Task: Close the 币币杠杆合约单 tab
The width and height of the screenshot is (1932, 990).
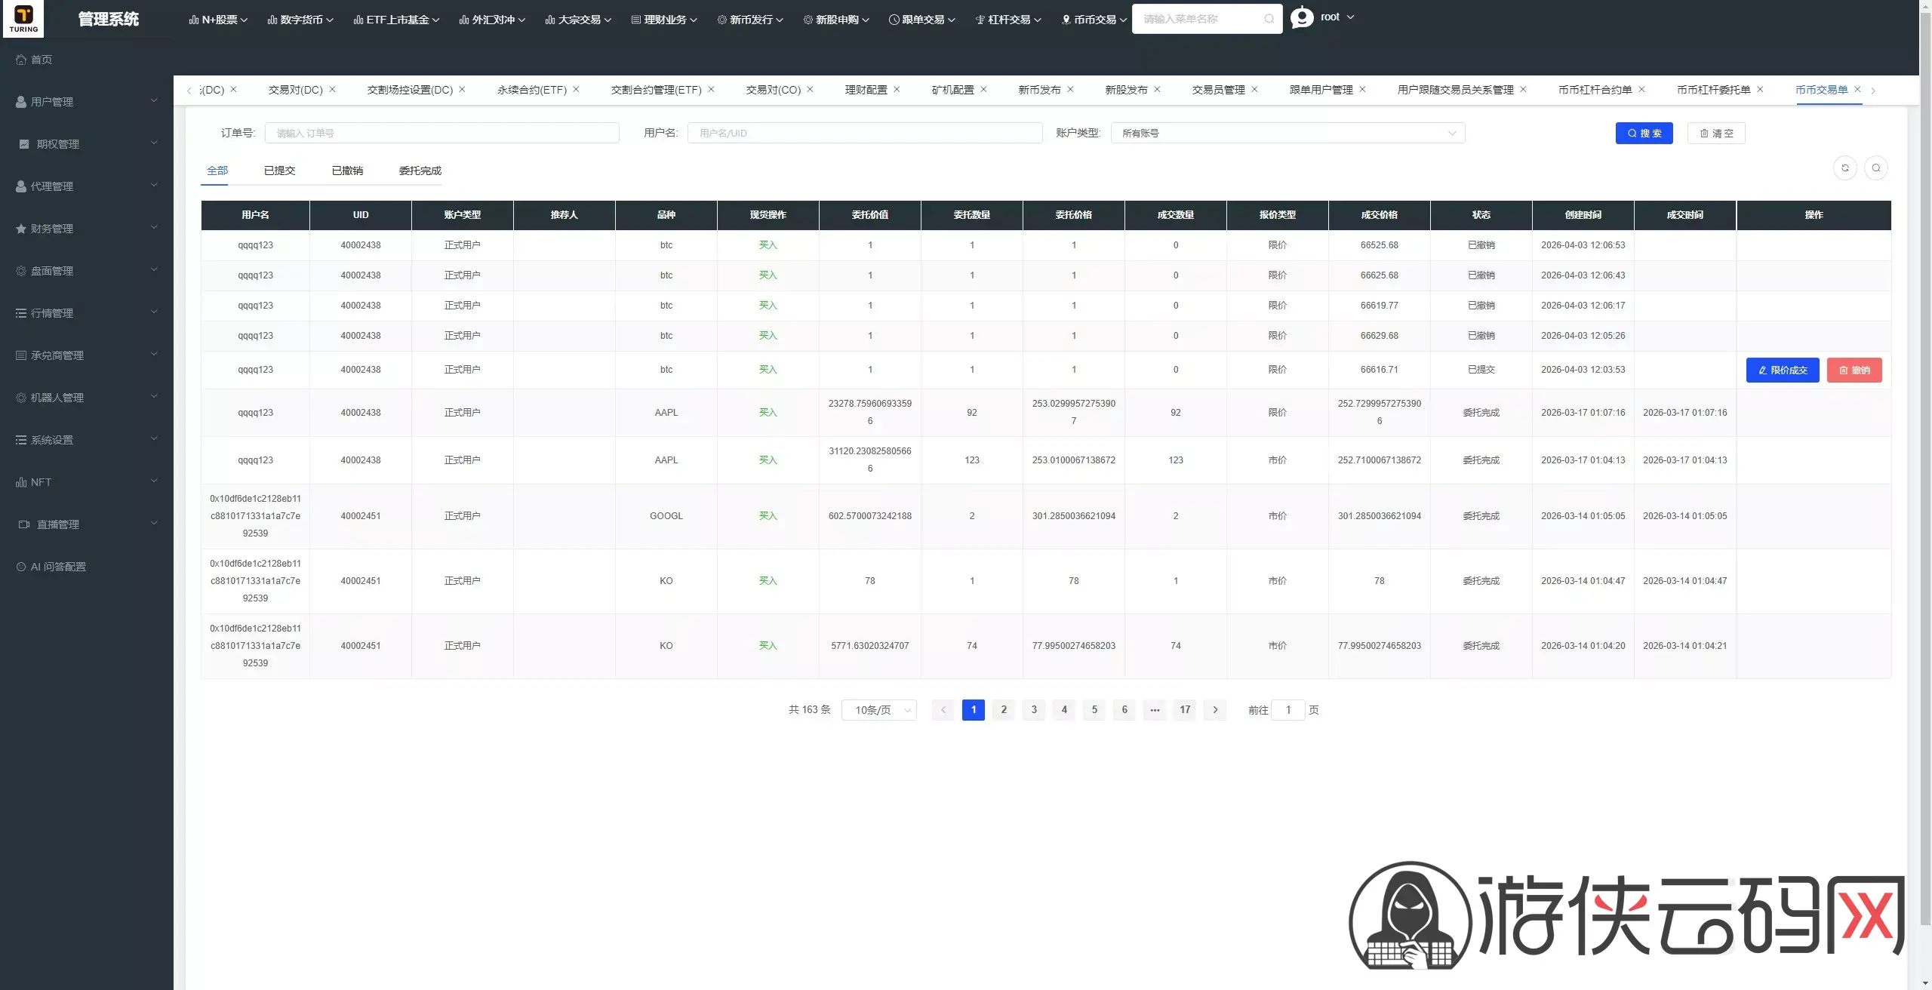Action: pos(1641,89)
